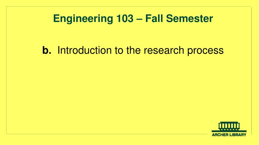Screen dimensions: 259x145
Task: Click the word "ARCHER" under the logo
Action: click(x=220, y=135)
